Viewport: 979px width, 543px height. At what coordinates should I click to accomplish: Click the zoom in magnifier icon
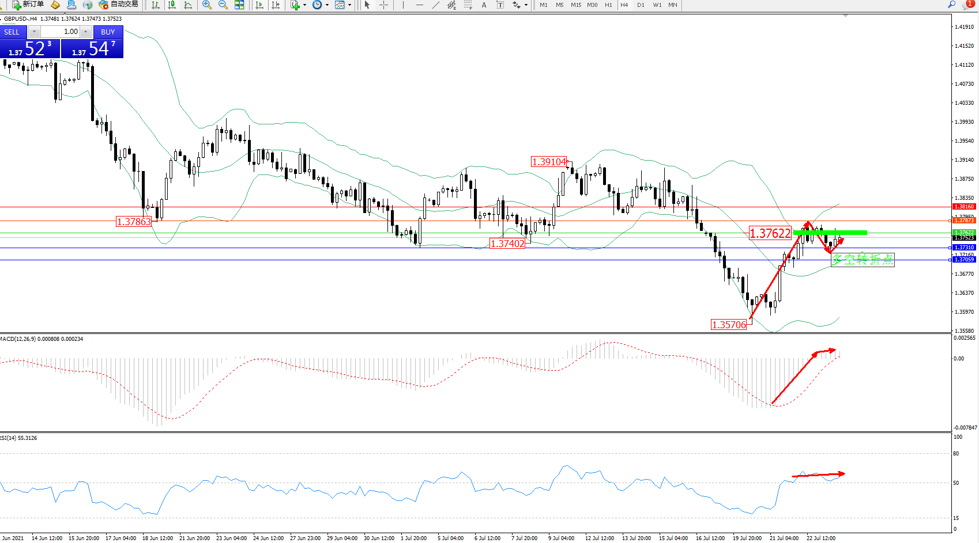click(207, 5)
